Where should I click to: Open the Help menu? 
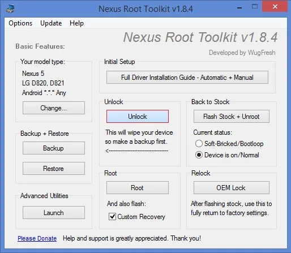pyautogui.click(x=76, y=23)
